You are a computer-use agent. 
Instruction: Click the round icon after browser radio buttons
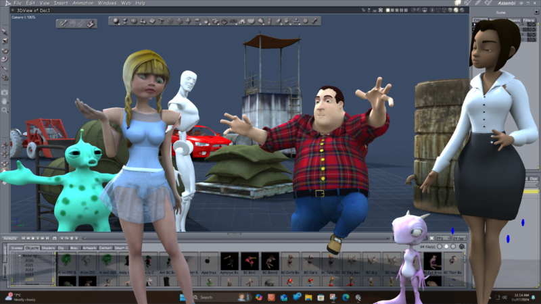pos(462,247)
